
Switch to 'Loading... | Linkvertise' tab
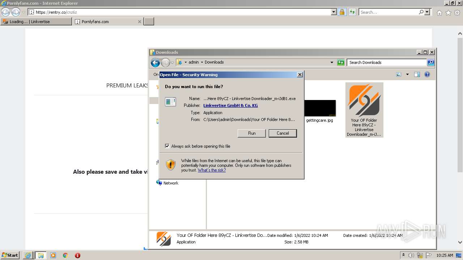pyautogui.click(x=36, y=22)
